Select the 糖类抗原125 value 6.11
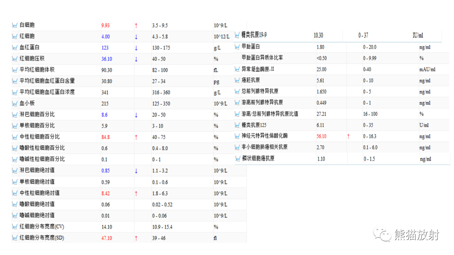 tap(320, 125)
